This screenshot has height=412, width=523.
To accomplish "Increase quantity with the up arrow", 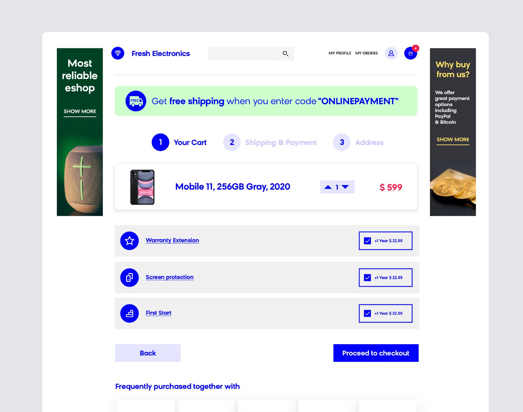I will [x=328, y=187].
